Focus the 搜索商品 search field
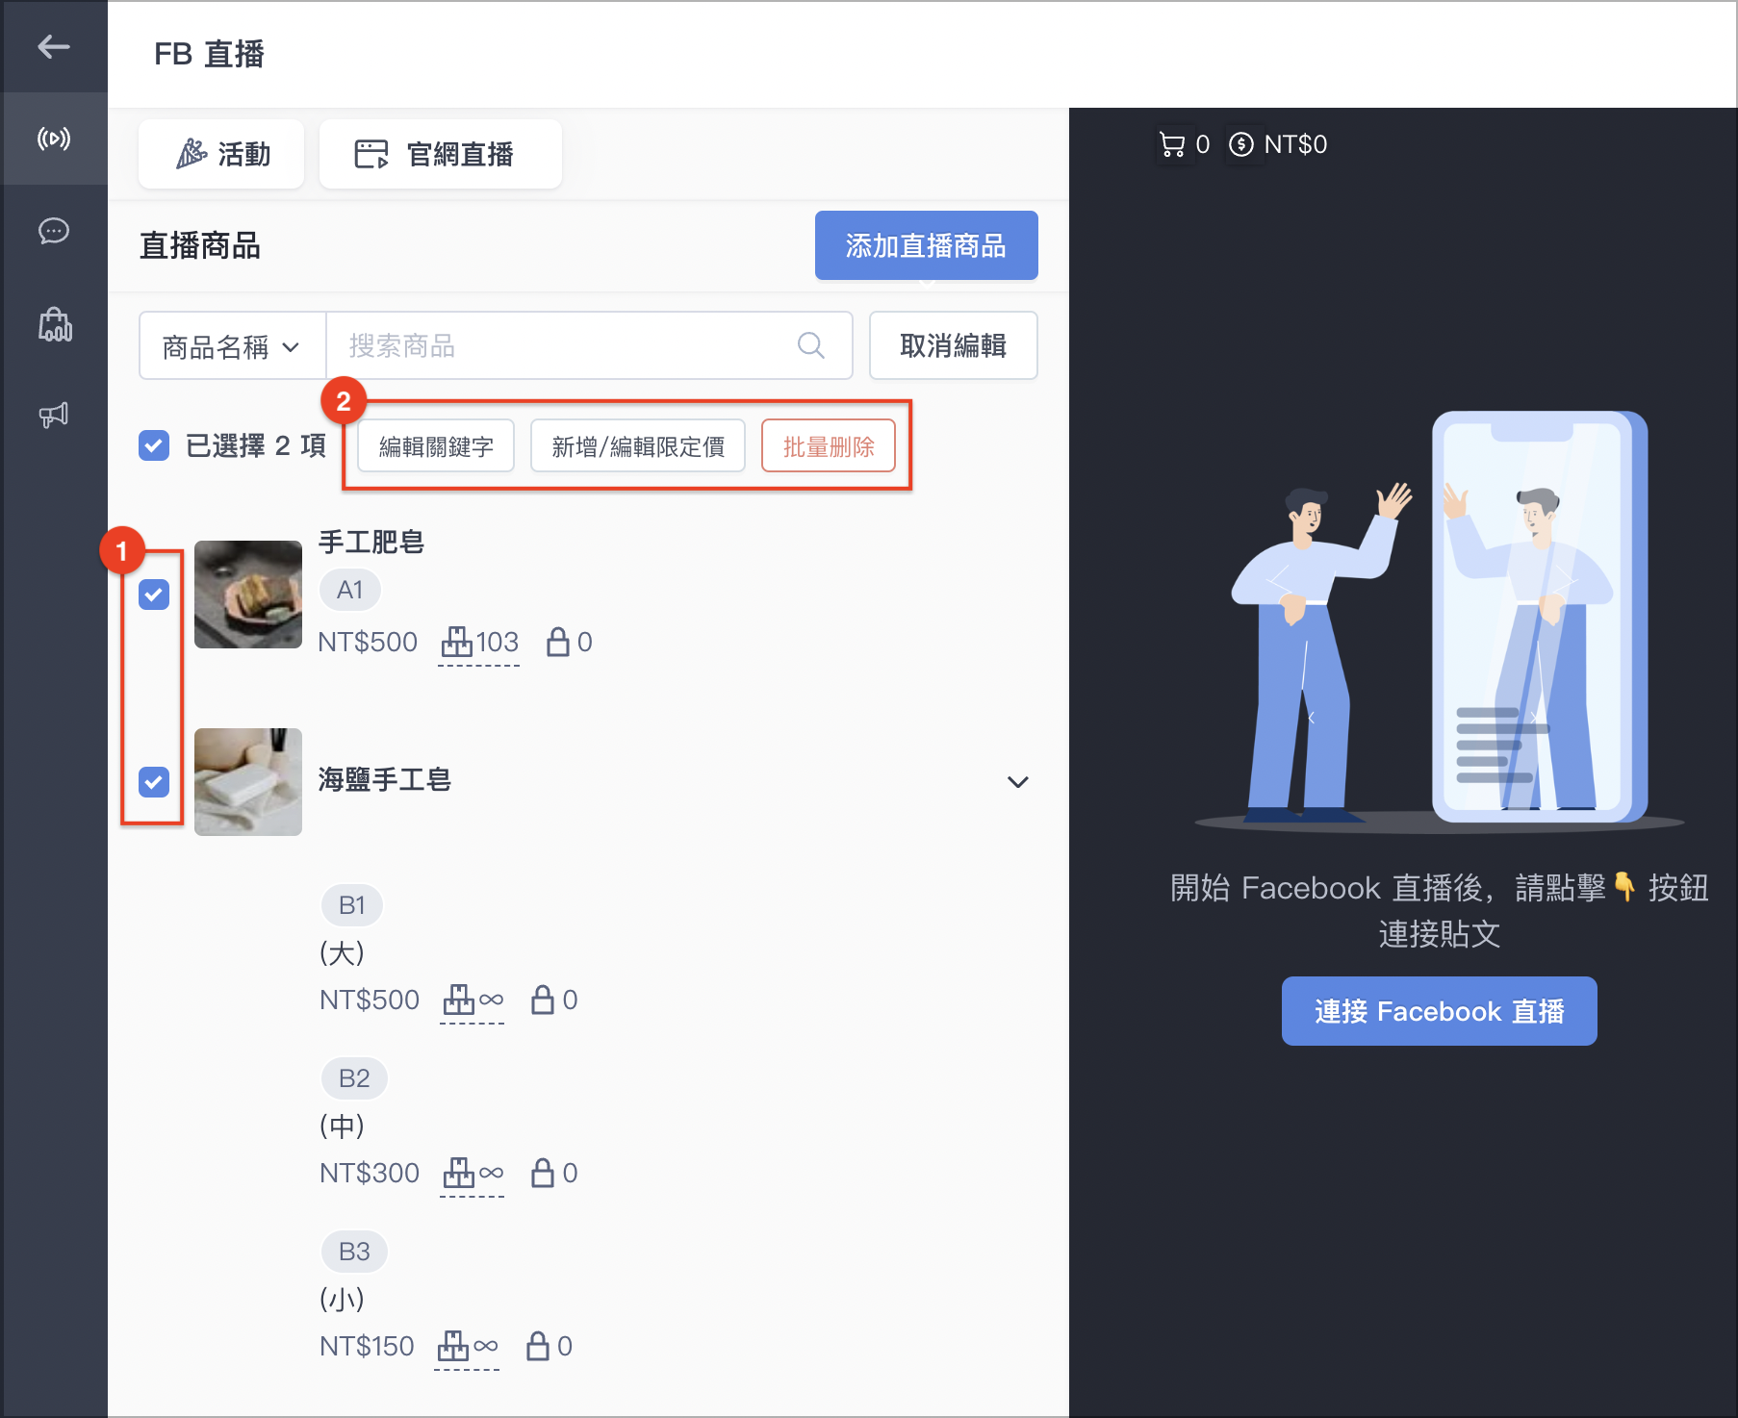Screen dimensions: 1738x1418 point(589,345)
